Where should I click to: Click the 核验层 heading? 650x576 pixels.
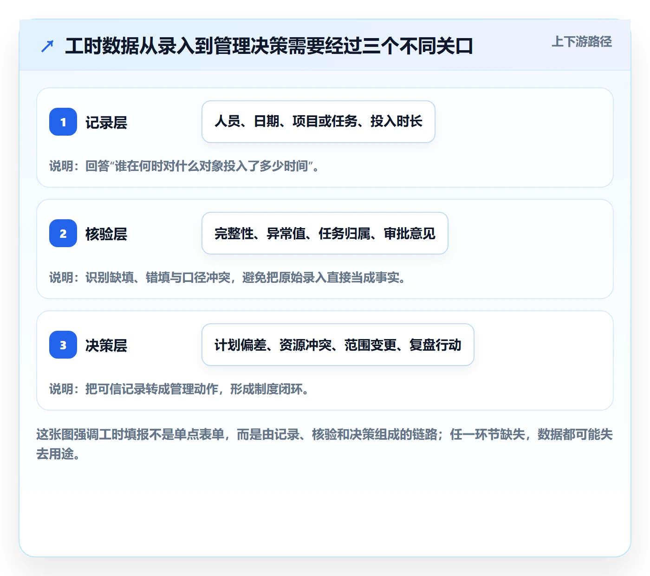[106, 234]
